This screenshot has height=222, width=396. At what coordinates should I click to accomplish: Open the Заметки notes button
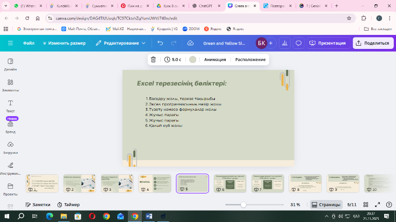(38, 205)
